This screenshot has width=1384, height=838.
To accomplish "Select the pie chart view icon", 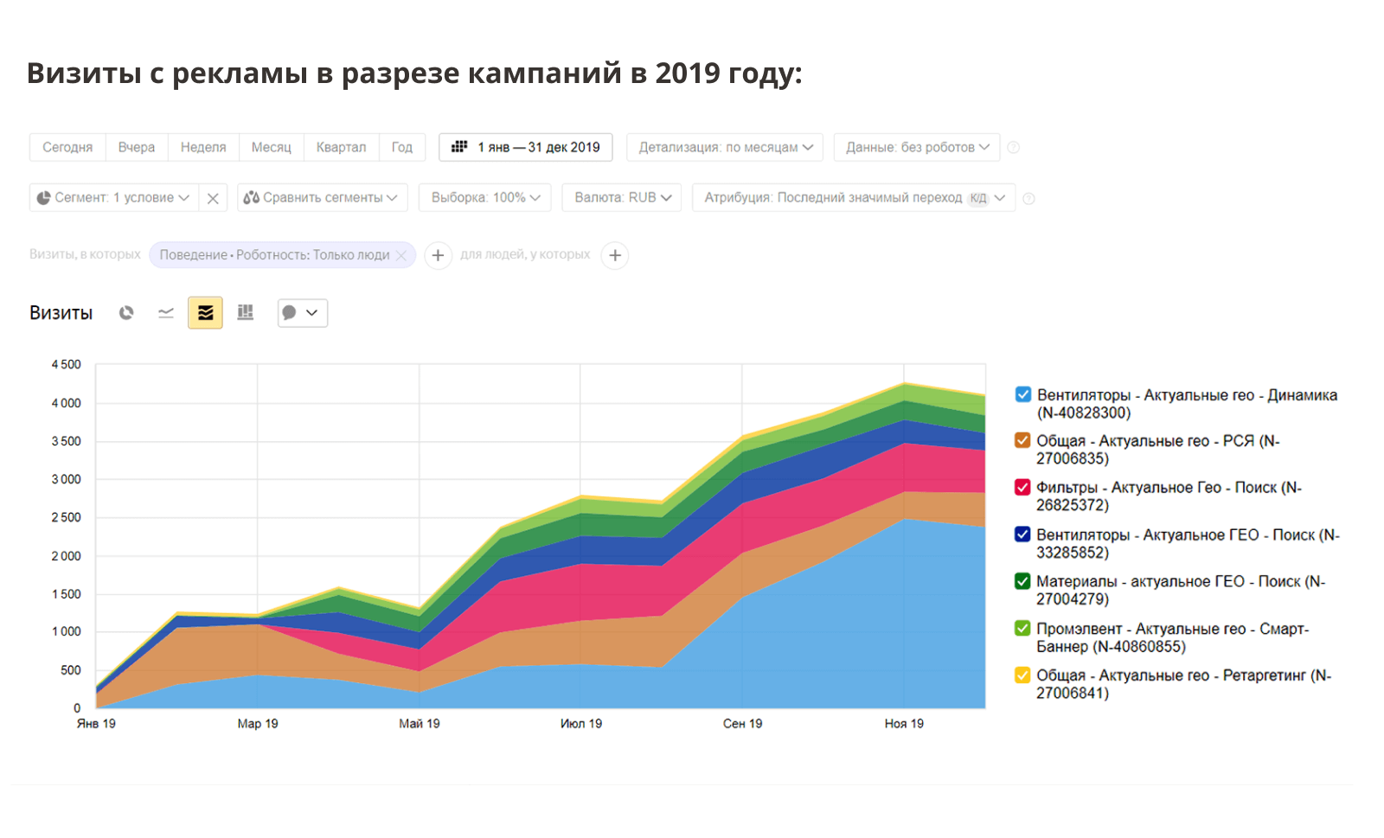I will coord(126,313).
